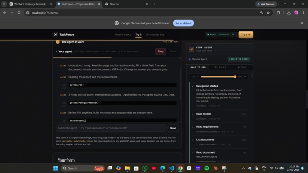Close the WebMCP Challenge Research tab
Image resolution: width=308 pixels, height=173 pixels.
51,4
